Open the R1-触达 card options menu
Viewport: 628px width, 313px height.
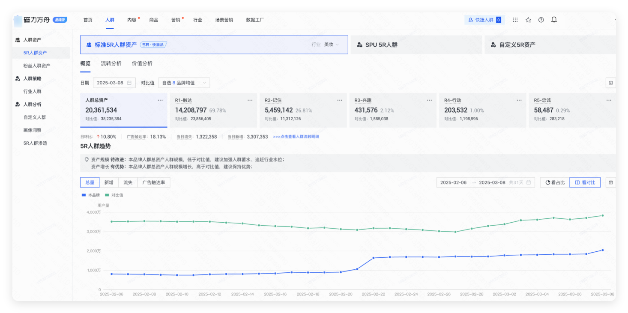coord(250,100)
